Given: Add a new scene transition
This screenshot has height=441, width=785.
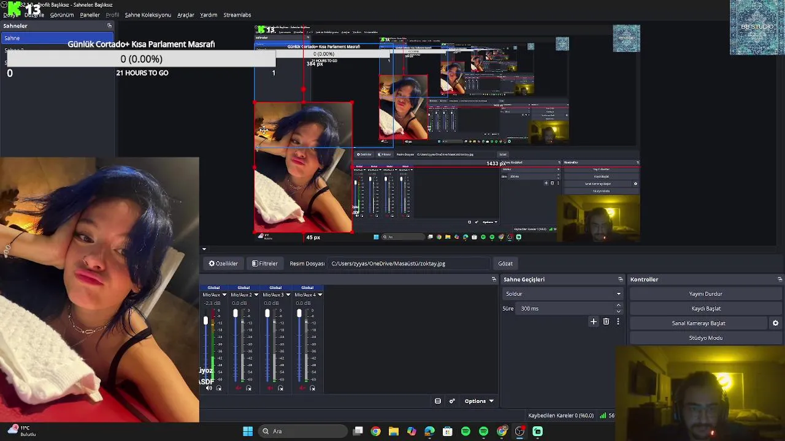Looking at the screenshot, I should click(593, 322).
